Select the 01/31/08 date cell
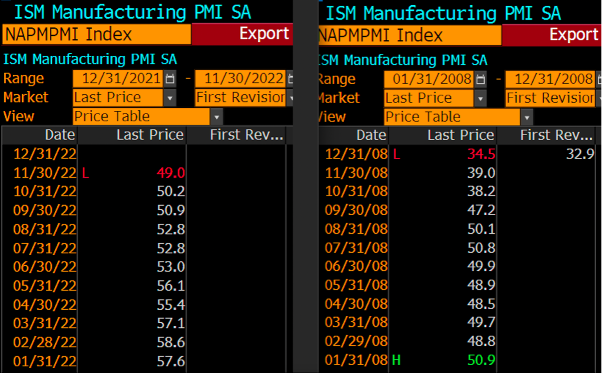 click(x=356, y=360)
